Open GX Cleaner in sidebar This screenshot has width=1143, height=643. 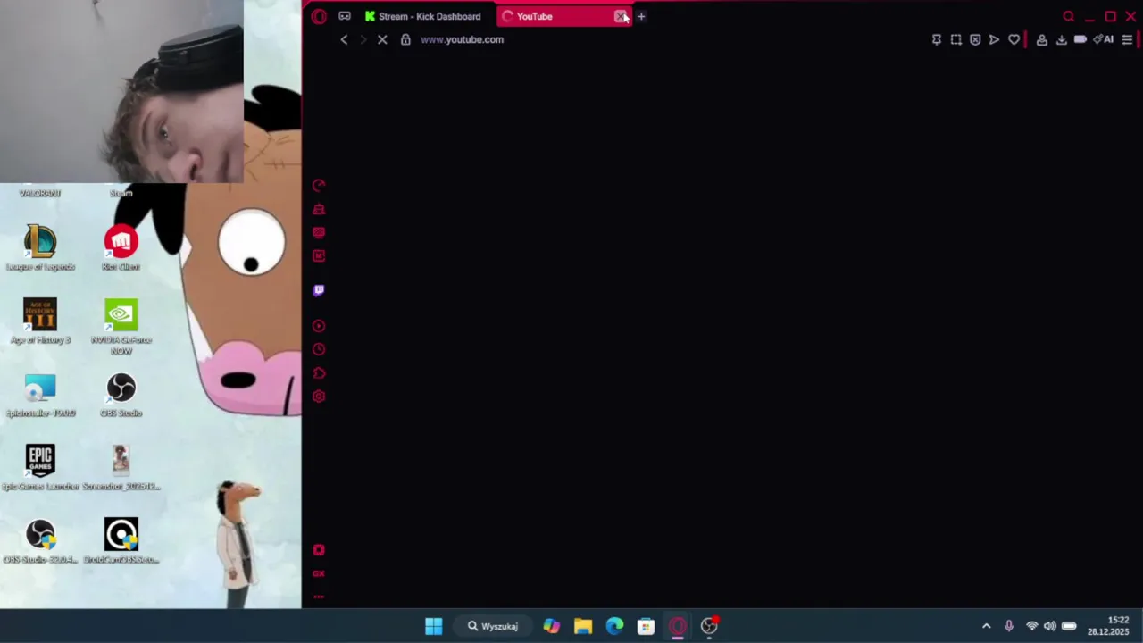[x=319, y=209]
